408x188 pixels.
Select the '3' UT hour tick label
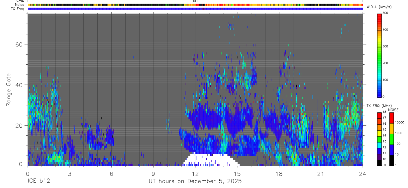tap(69, 173)
